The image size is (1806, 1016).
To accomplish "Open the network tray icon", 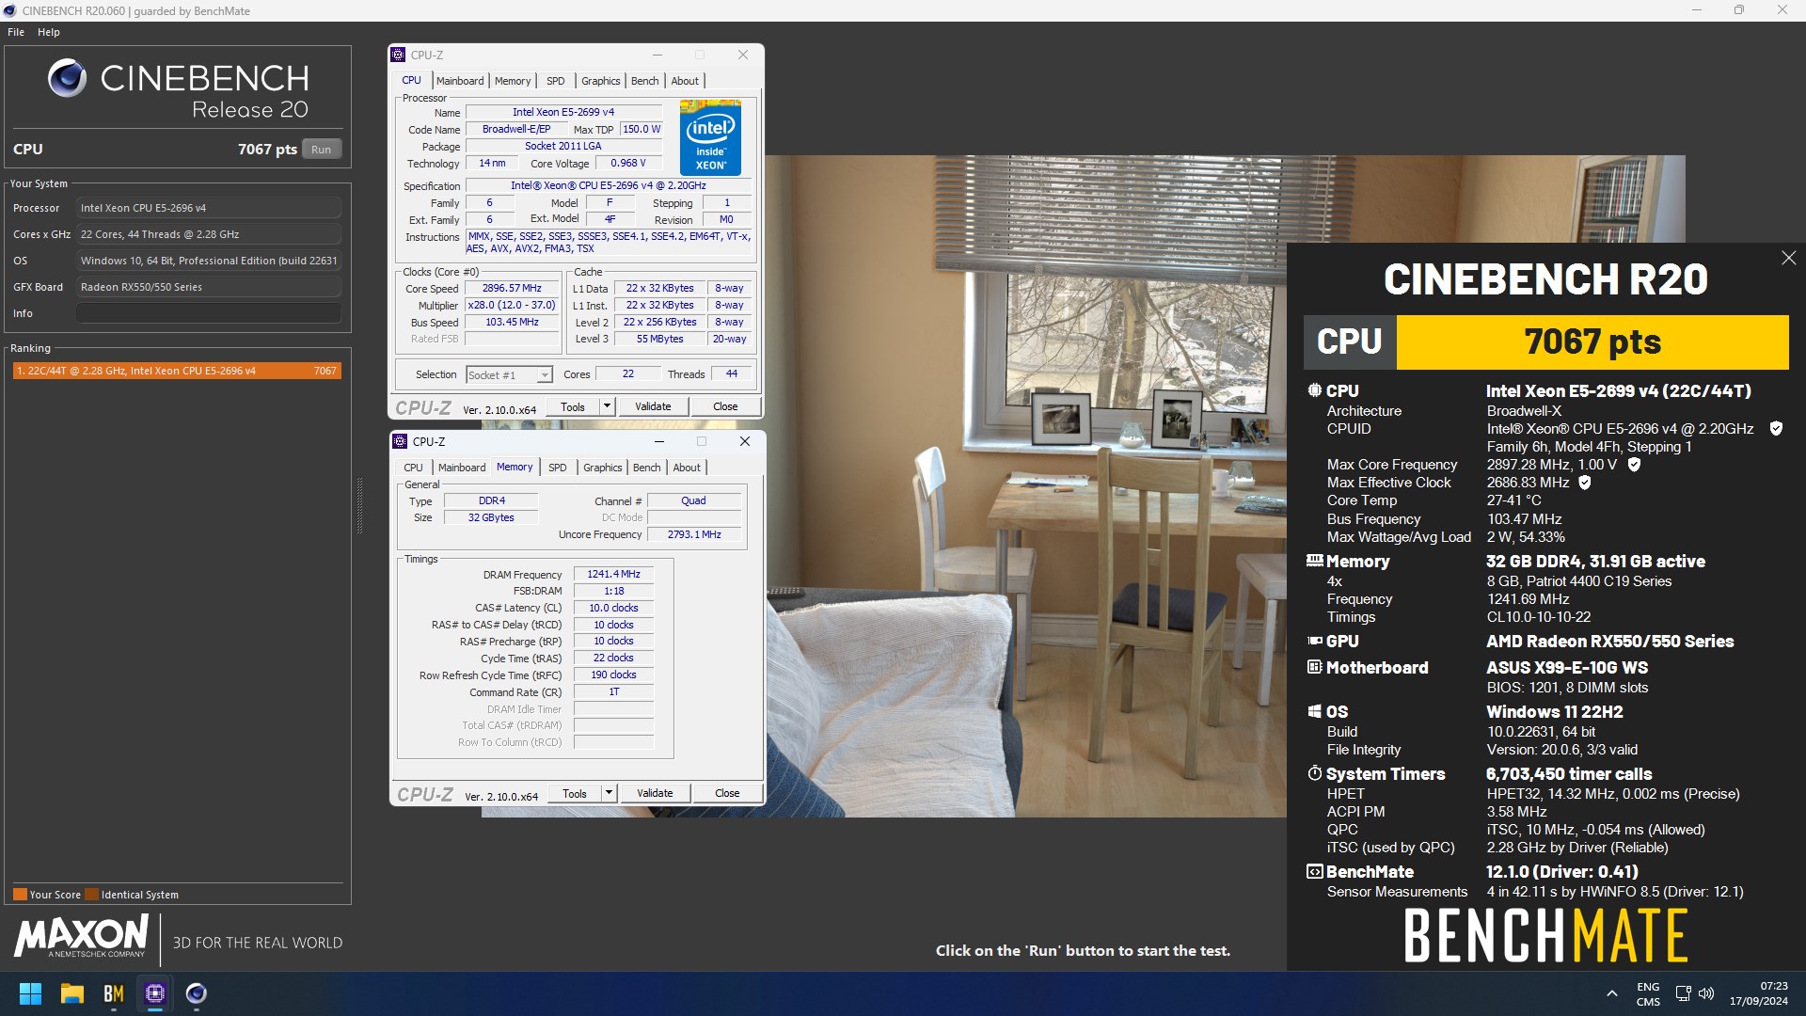I will tap(1683, 993).
